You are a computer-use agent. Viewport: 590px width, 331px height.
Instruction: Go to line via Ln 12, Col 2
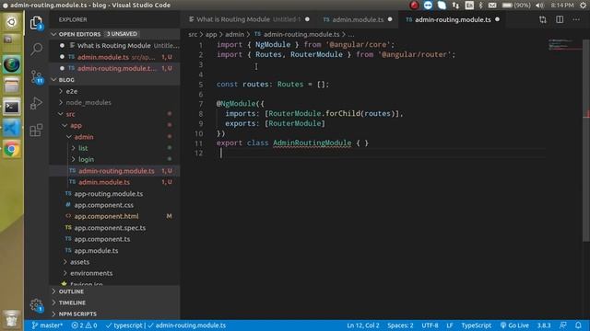pos(362,325)
